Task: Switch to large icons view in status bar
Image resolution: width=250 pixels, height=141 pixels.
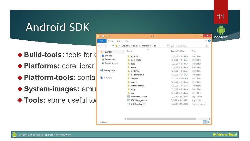Action: tap(208, 122)
